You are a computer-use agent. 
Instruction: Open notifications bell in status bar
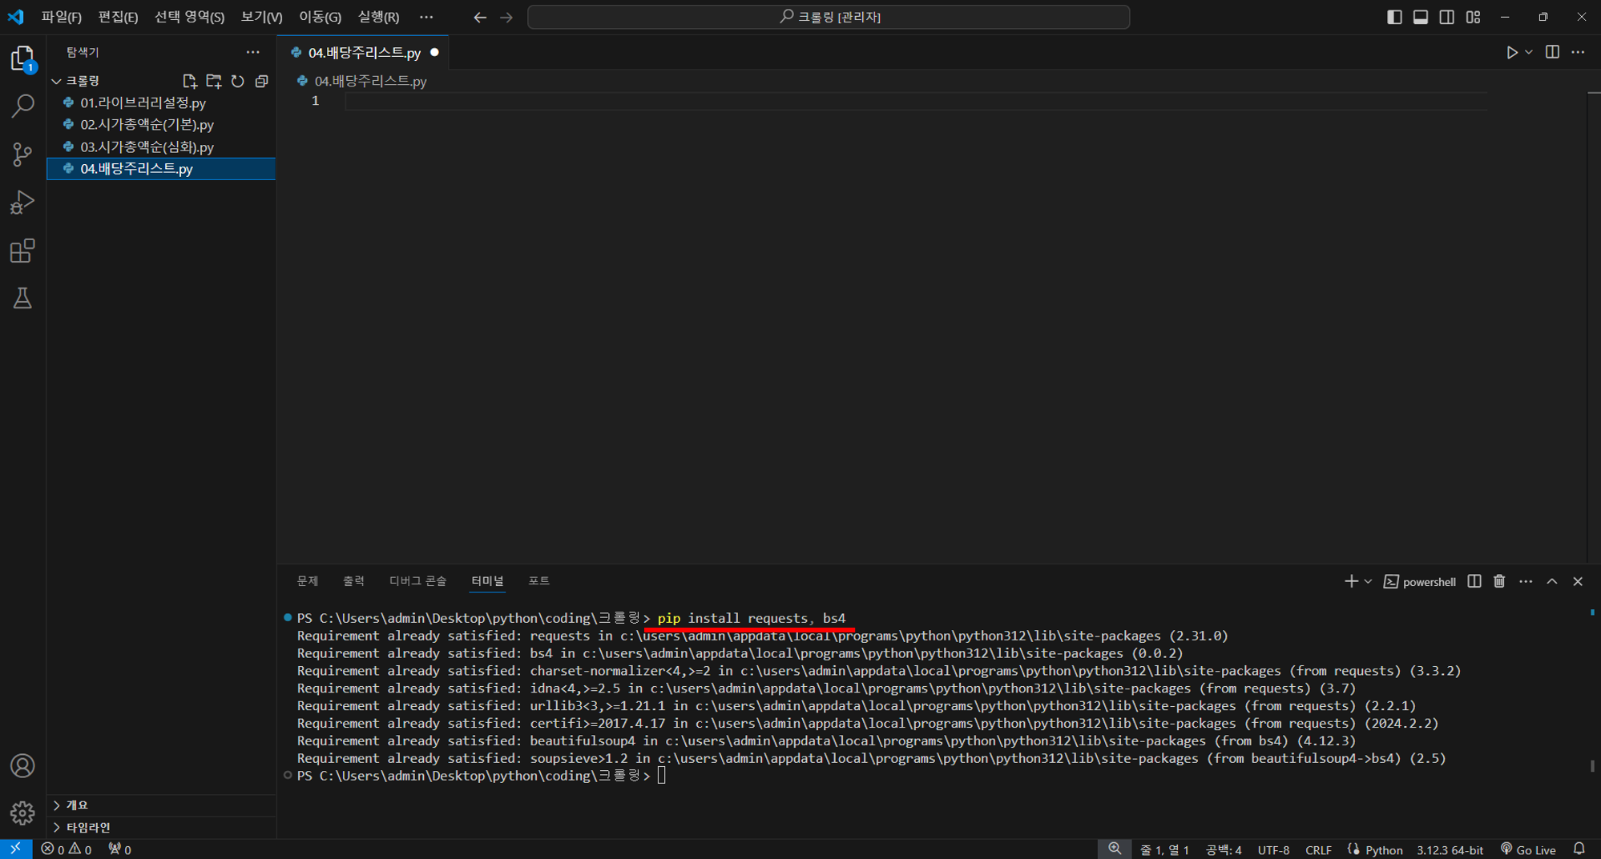click(x=1579, y=849)
